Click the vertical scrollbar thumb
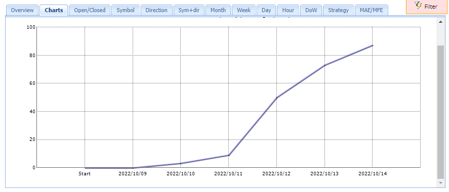Screen dimensions: 449x192 click(440, 112)
